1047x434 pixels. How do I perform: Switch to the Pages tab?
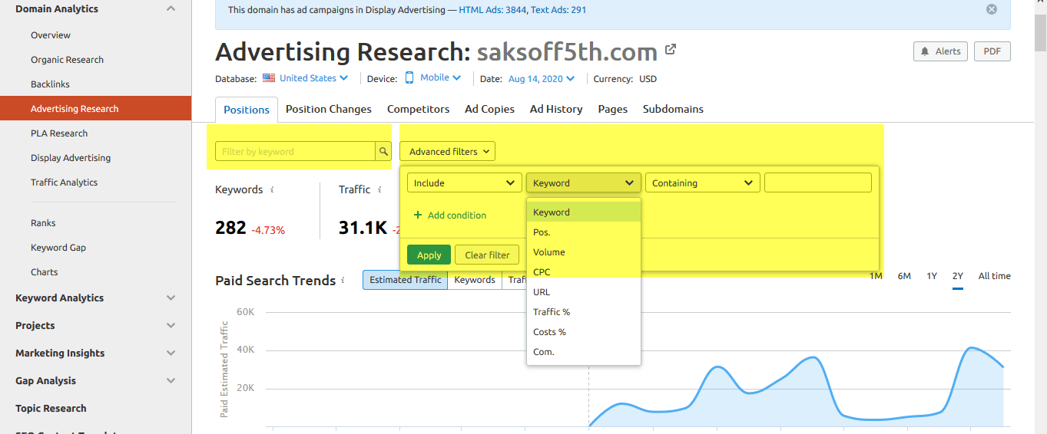pyautogui.click(x=613, y=109)
